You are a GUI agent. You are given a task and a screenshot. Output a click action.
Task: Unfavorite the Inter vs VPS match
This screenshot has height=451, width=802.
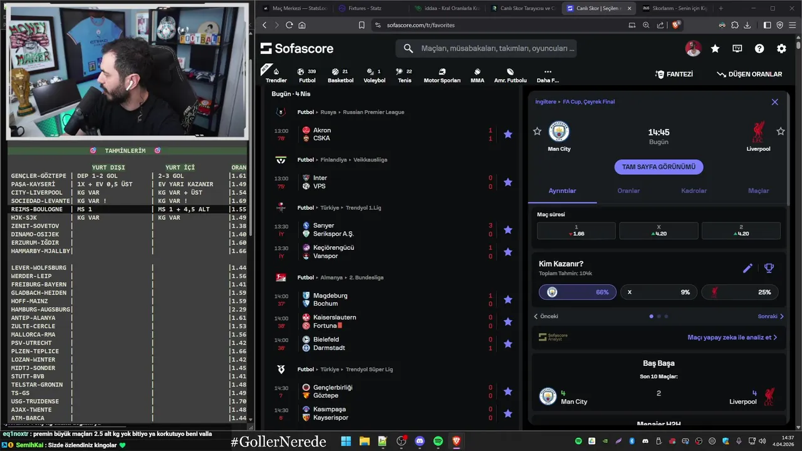coord(508,182)
